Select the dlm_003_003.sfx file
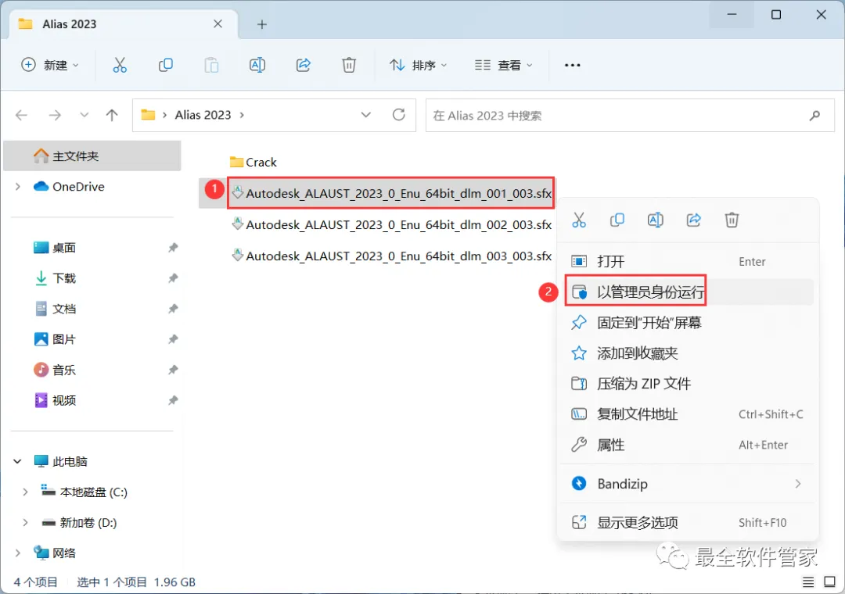 point(391,256)
